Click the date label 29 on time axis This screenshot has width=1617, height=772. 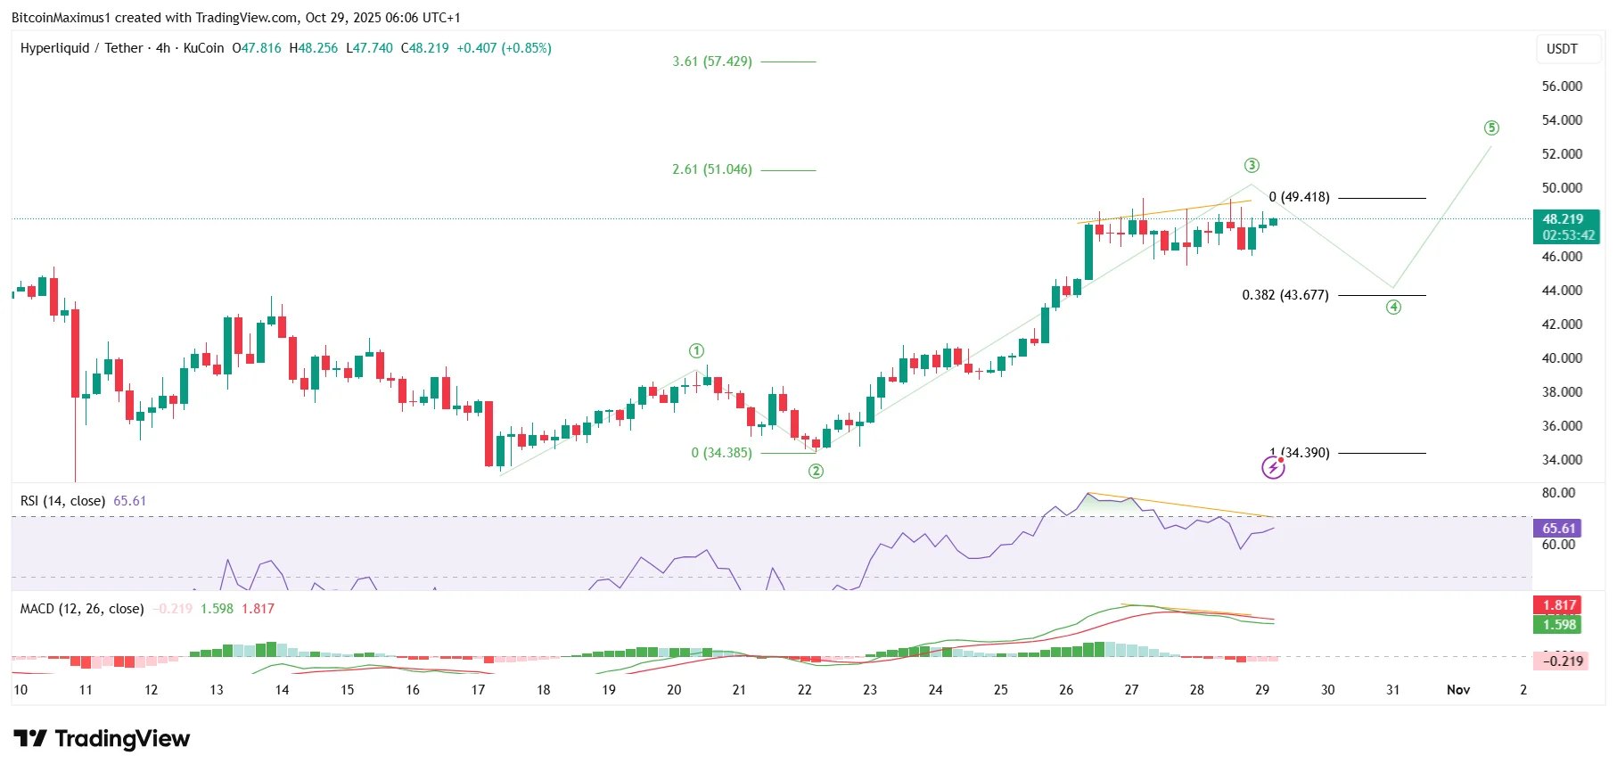coord(1262,690)
